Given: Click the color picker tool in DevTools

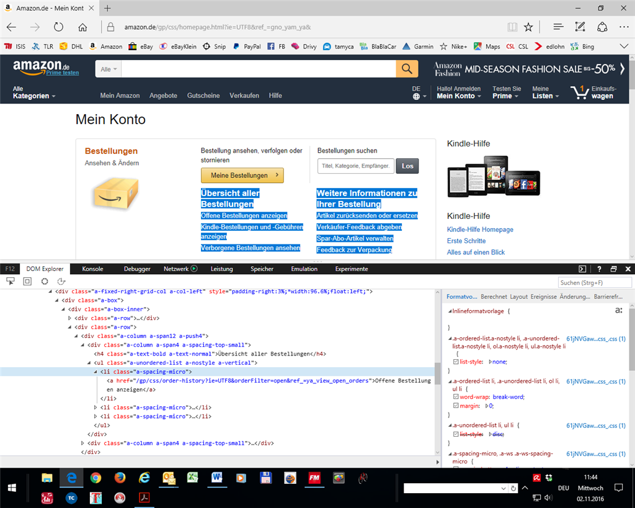Looking at the screenshot, I should 45,281.
